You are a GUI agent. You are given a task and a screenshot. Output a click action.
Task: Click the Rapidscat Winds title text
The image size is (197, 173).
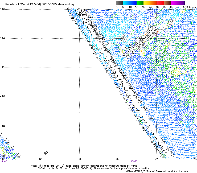40,5
